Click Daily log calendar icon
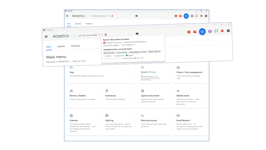The height and width of the screenshot is (150, 266). click(107, 116)
